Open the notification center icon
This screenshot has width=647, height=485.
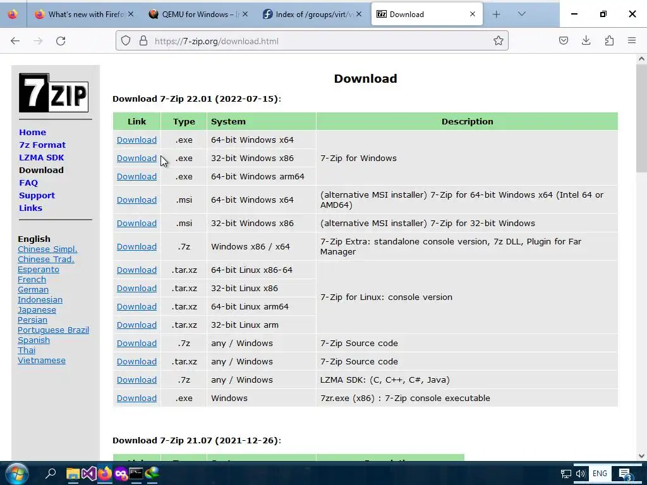pyautogui.click(x=625, y=474)
